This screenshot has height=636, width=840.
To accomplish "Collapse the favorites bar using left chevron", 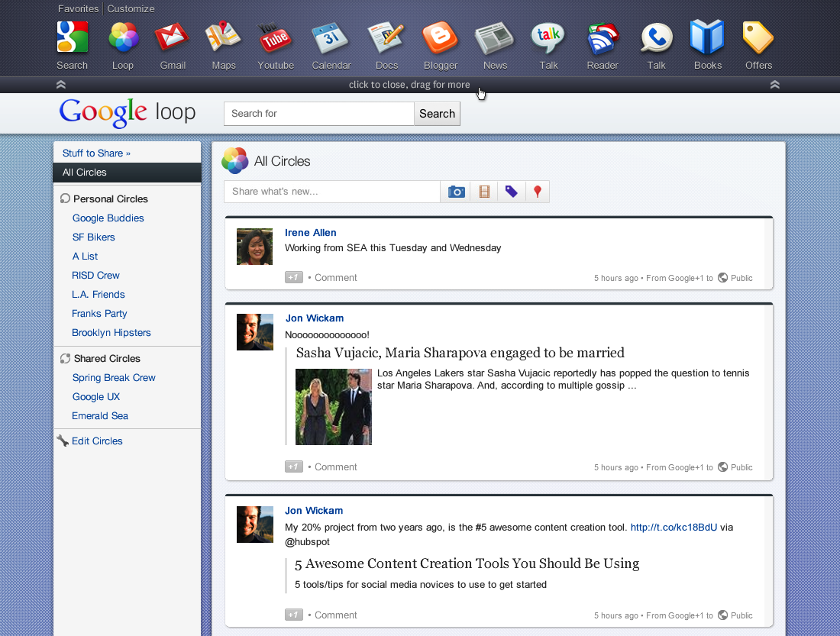I will pos(61,85).
